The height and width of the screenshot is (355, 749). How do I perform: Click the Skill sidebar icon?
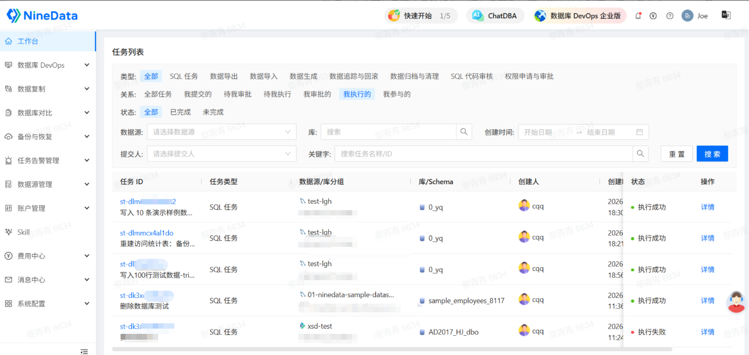tap(8, 232)
